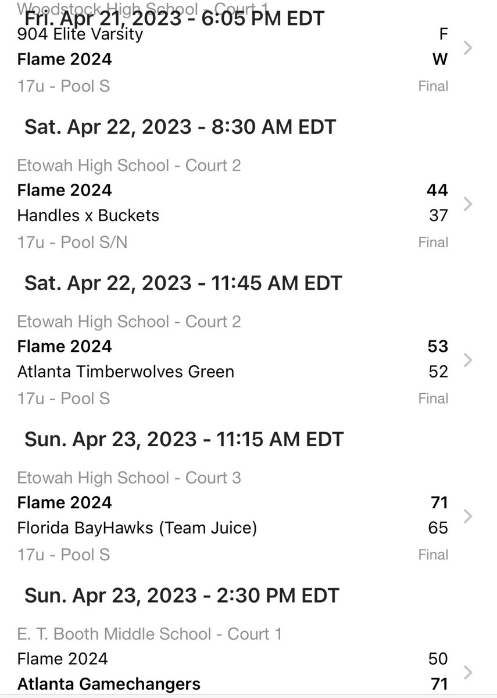Open Florida BayHawks (Team Juice) entry
Image resolution: width=497 pixels, height=698 pixels.
(137, 528)
